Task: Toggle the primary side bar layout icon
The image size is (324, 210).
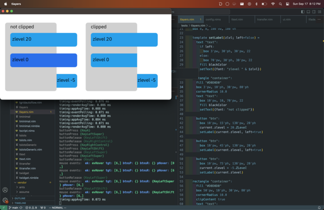Action: 303,12
